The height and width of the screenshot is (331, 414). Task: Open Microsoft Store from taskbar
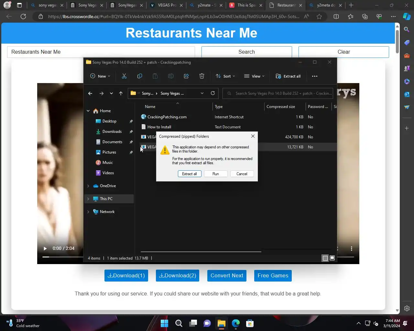[x=250, y=323]
